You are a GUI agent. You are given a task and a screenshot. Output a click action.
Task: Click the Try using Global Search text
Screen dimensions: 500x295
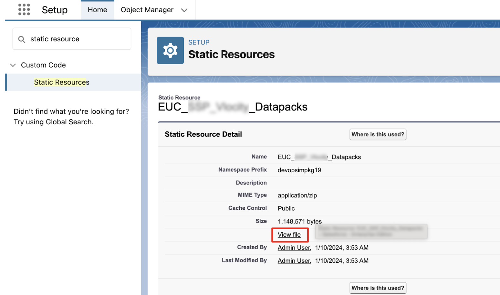click(53, 122)
